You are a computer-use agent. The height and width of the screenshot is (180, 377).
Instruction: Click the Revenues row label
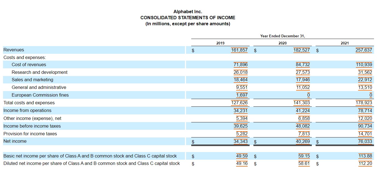(13, 50)
